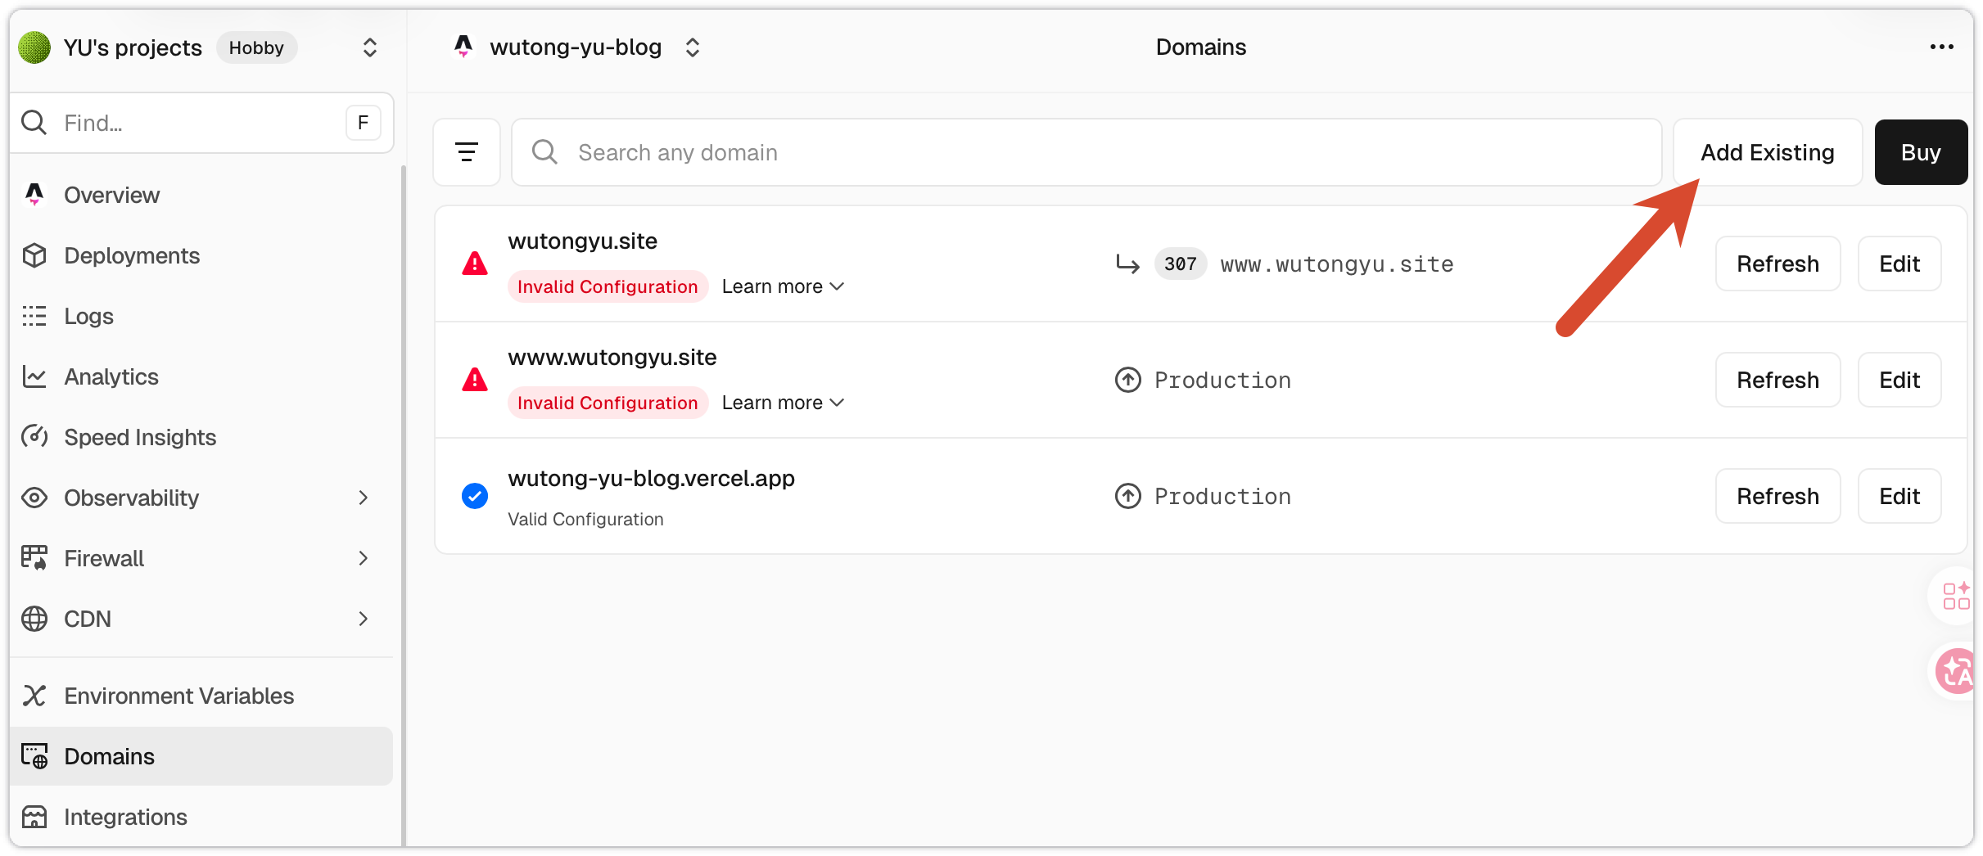Click the magnifier icon in the domain search
The width and height of the screenshot is (1983, 856).
click(544, 152)
